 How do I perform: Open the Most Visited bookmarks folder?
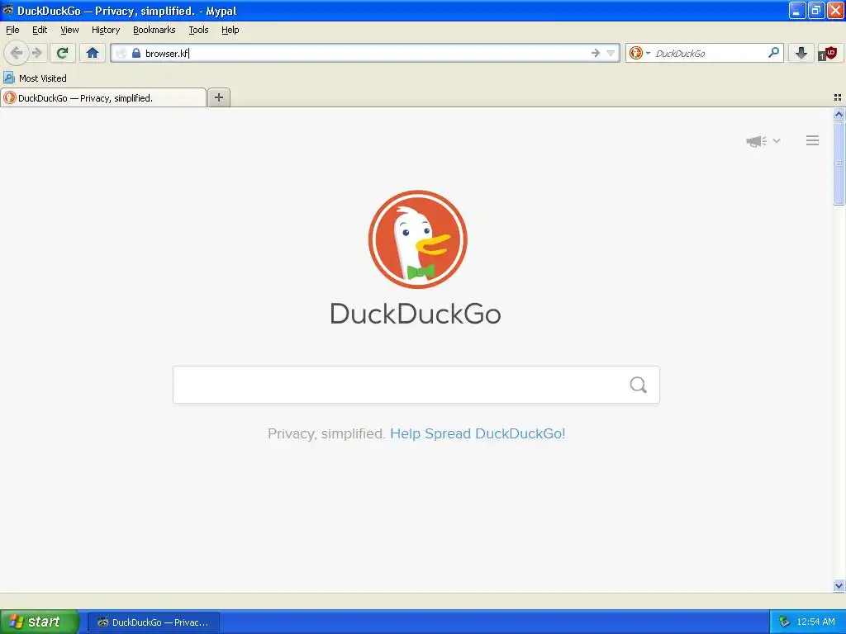tap(36, 78)
